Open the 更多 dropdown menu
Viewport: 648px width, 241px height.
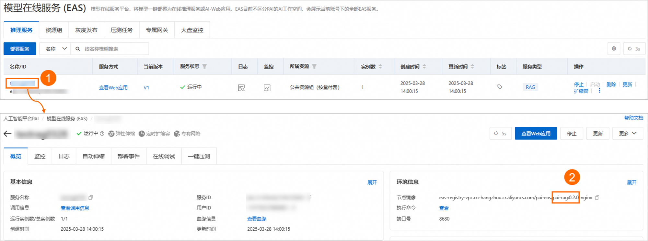pos(628,133)
